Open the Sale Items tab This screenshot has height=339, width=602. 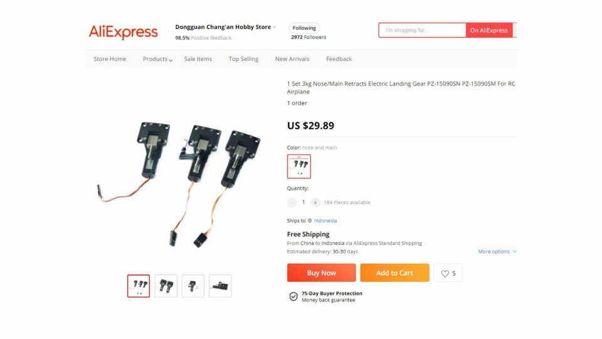[198, 59]
